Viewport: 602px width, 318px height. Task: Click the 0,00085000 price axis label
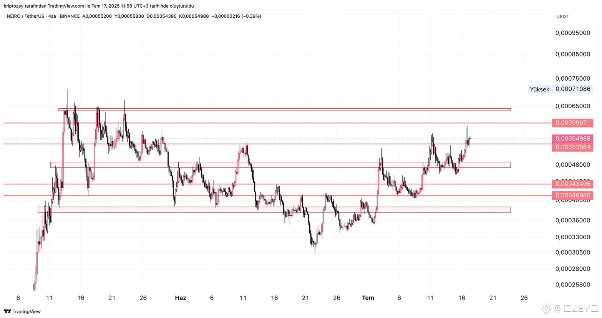pos(573,54)
